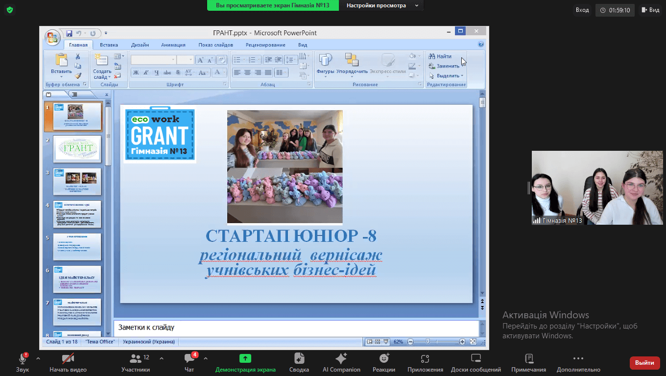Viewport: 666px width, 376px height.
Task: Expand Настройки просмотра dropdown
Action: 382,5
